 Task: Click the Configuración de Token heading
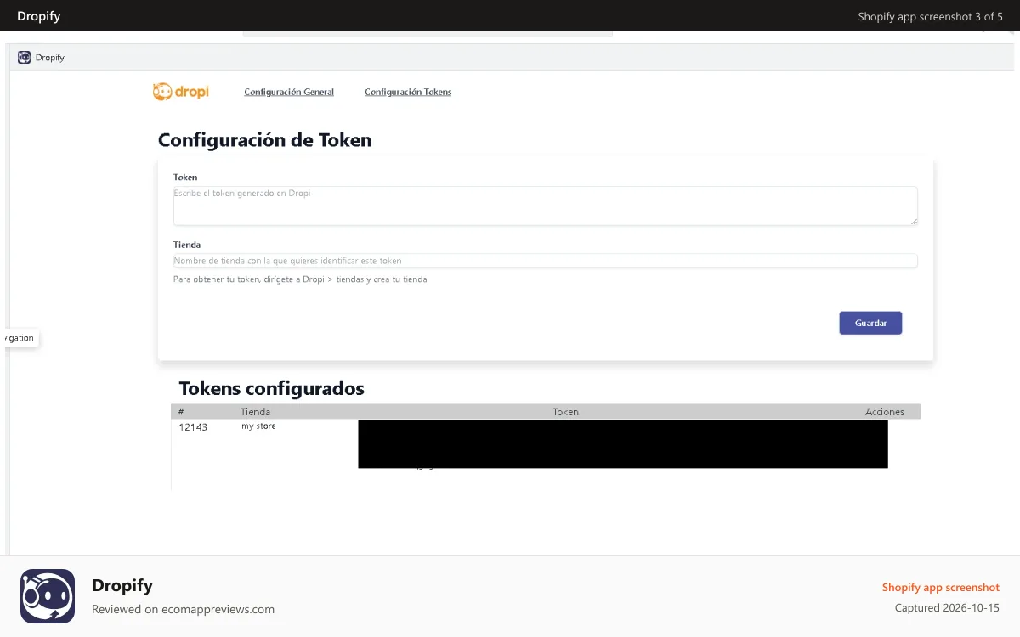pyautogui.click(x=264, y=140)
